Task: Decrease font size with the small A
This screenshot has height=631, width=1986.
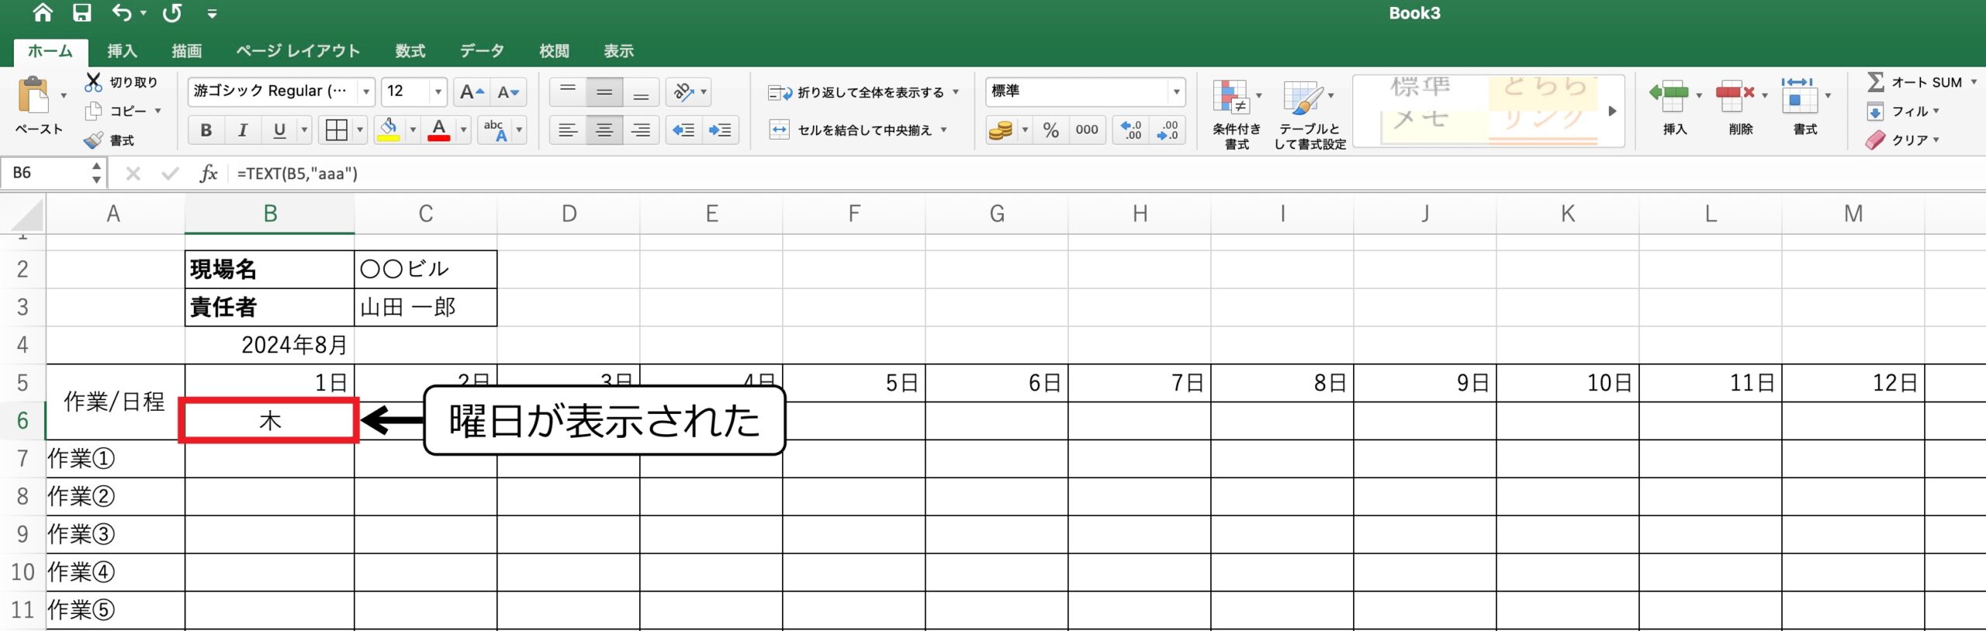Action: coord(509,91)
